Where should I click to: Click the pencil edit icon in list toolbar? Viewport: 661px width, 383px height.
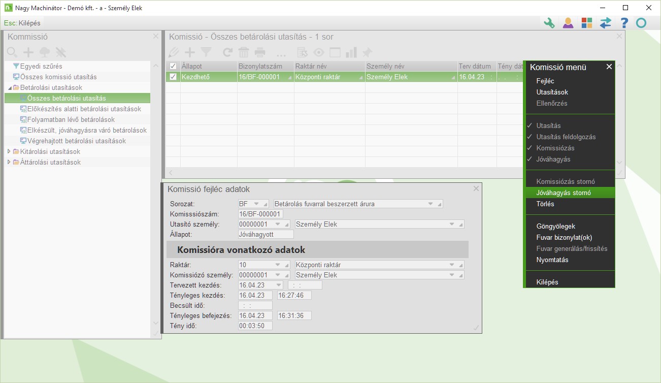tap(174, 52)
